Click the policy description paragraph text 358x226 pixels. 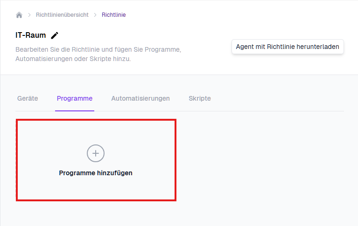point(98,54)
